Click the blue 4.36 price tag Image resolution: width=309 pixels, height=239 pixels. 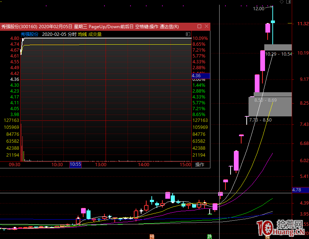click(201, 76)
